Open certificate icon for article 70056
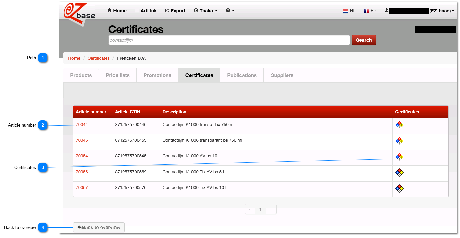Image resolution: width=460 pixels, height=238 pixels. (399, 172)
